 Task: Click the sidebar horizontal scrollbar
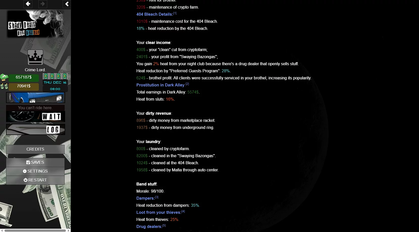click(35, 230)
